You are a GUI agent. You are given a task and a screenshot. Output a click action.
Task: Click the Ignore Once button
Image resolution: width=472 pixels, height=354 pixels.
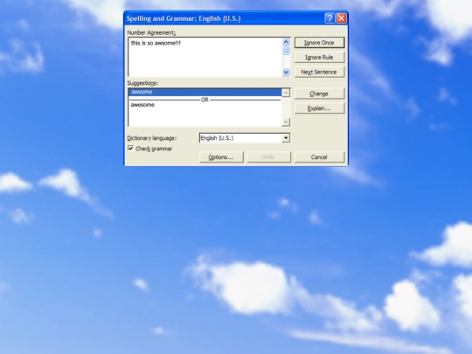(319, 43)
